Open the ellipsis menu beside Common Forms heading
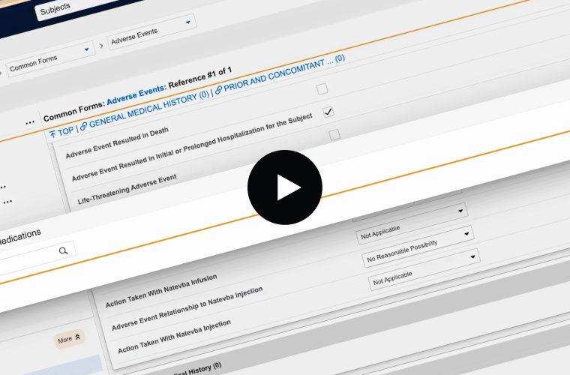Screen dimensions: 570x375 click(x=30, y=122)
